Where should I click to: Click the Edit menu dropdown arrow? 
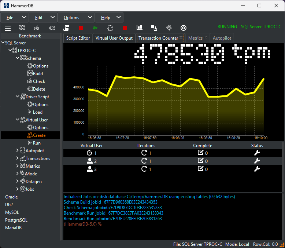tap(52, 17)
